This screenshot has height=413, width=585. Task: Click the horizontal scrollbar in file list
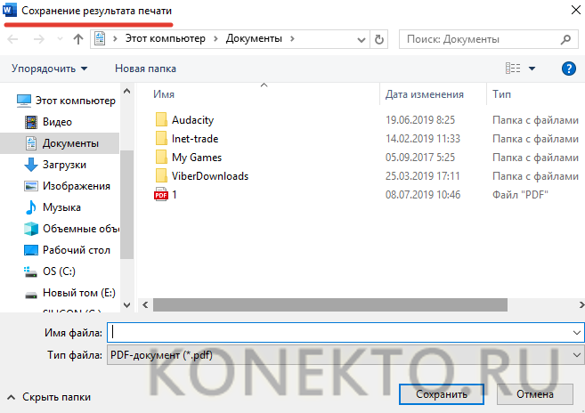point(329,304)
